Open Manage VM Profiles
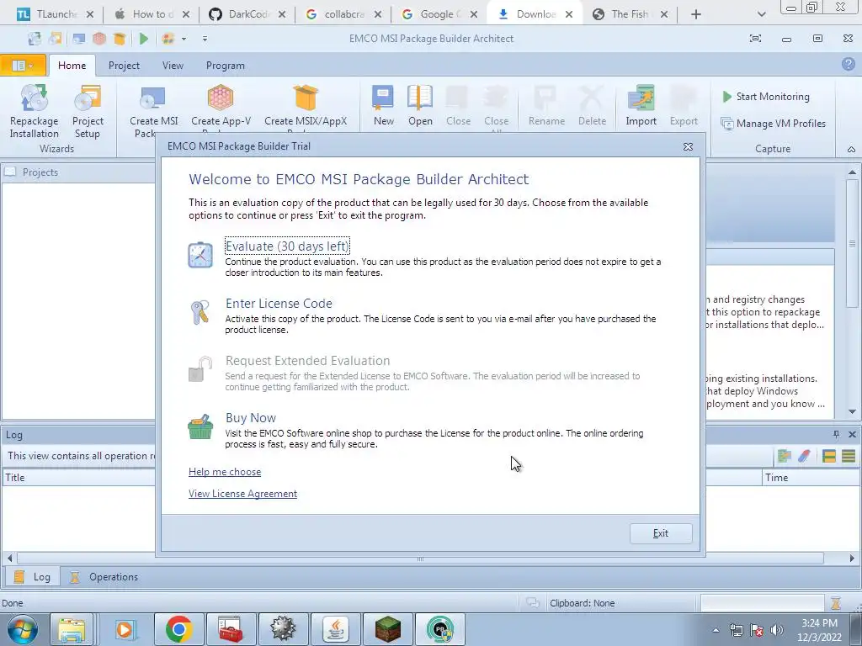The height and width of the screenshot is (646, 862). pos(773,124)
